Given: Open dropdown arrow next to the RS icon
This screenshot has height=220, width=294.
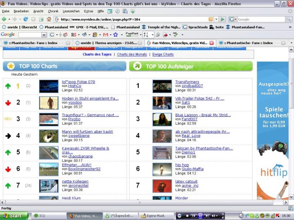Looking at the screenshot, I should coord(79,35).
